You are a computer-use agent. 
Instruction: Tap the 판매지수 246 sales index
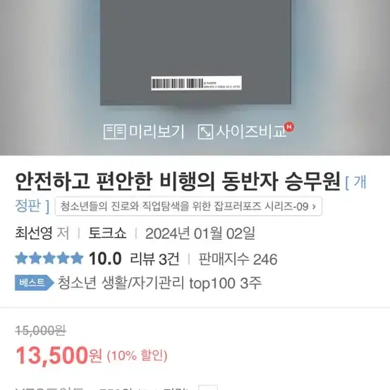[238, 259]
